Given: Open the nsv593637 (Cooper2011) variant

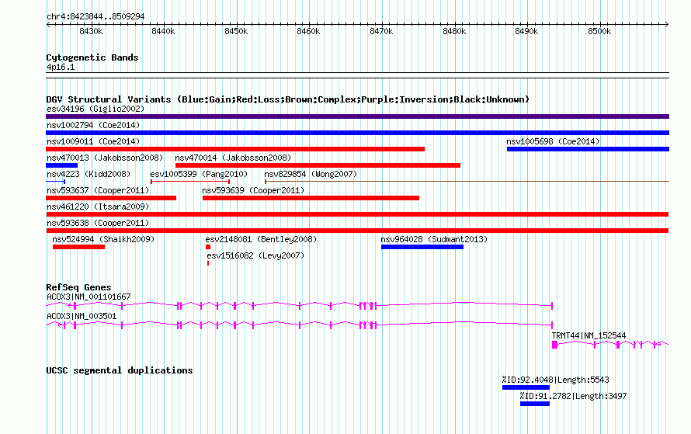Looking at the screenshot, I should point(111,198).
